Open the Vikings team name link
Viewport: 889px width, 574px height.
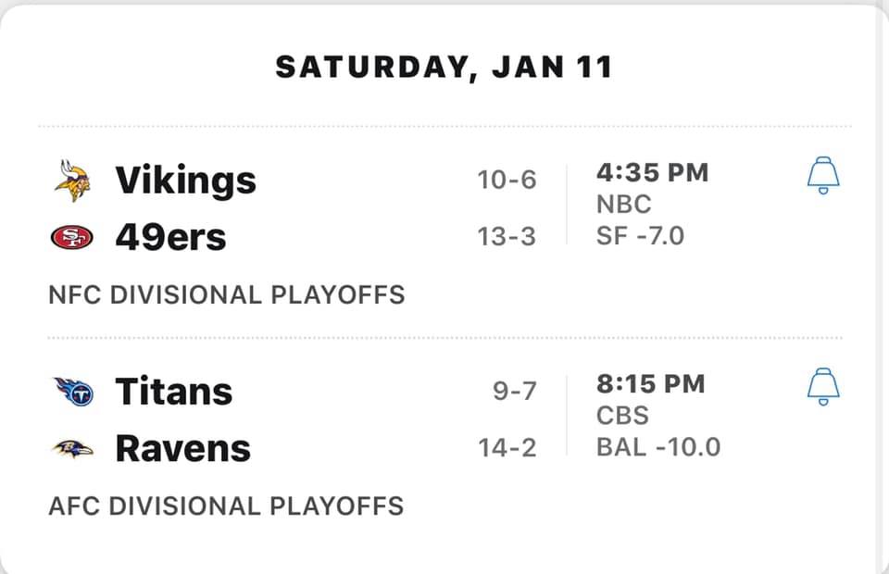pyautogui.click(x=185, y=181)
